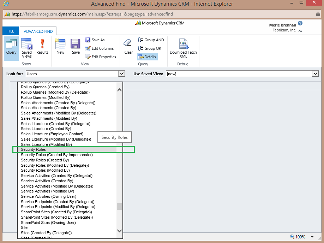
Task: Select the ADVANCED FIND tab
Action: (x=38, y=31)
